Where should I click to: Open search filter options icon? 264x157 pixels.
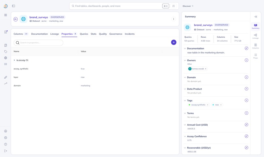[x=173, y=6]
